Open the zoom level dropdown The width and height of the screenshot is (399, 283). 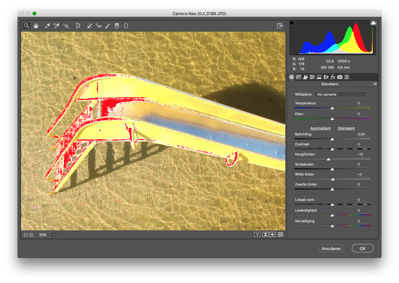(54, 235)
